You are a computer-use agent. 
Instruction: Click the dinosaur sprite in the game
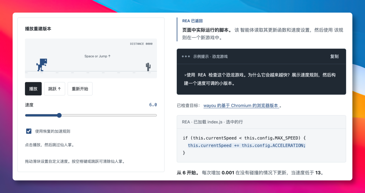pos(42,65)
